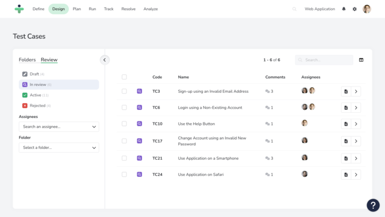Tick the select-all checkbox in header
385x217 pixels.
tap(124, 77)
